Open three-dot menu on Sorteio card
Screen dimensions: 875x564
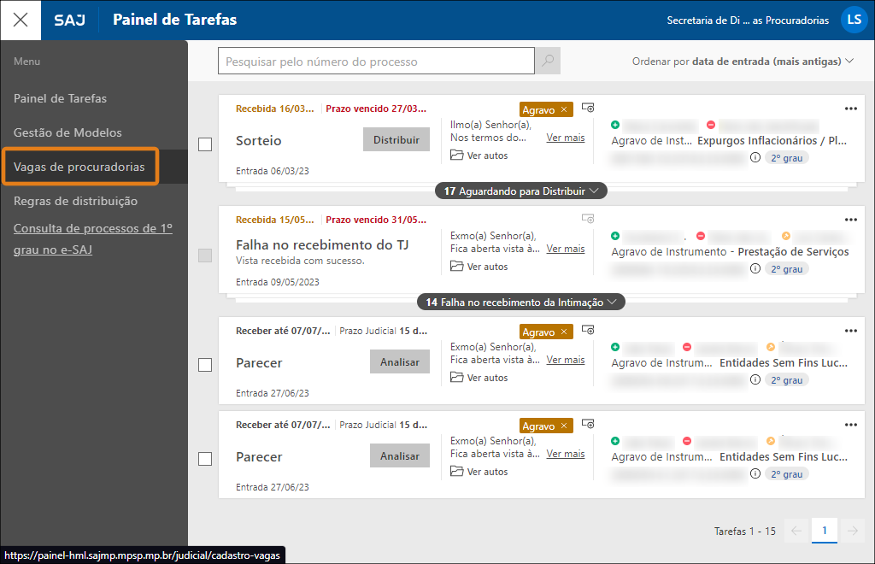(x=850, y=109)
